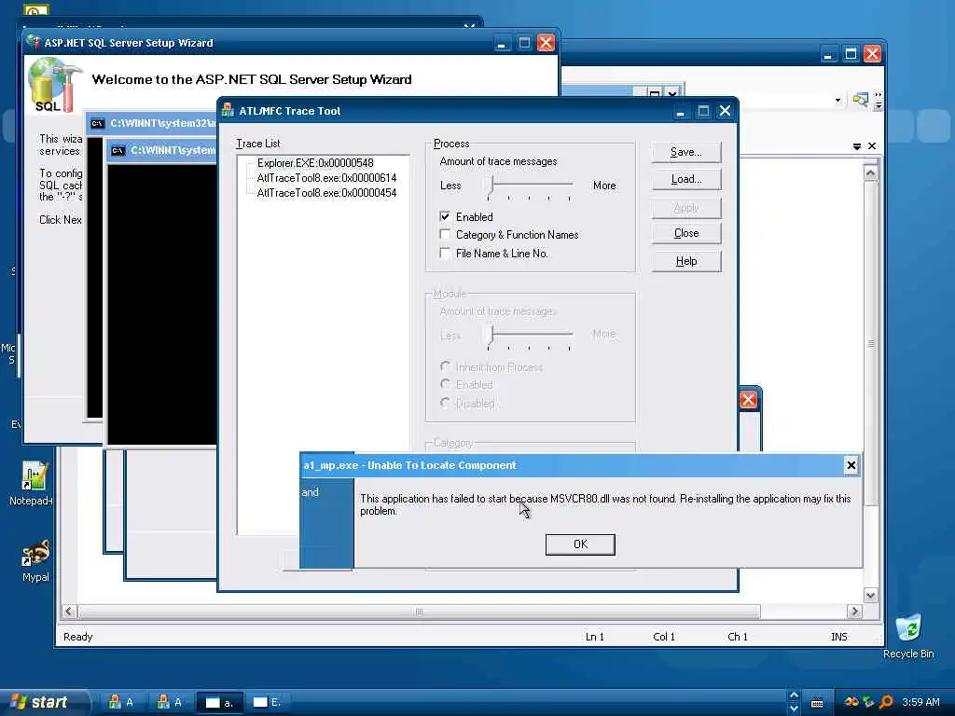This screenshot has width=955, height=716.
Task: Close the editor's side panel with its X
Action: pos(872,146)
